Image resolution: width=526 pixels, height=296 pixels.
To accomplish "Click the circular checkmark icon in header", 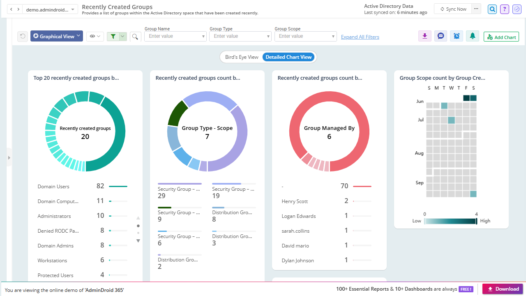I will [x=517, y=9].
